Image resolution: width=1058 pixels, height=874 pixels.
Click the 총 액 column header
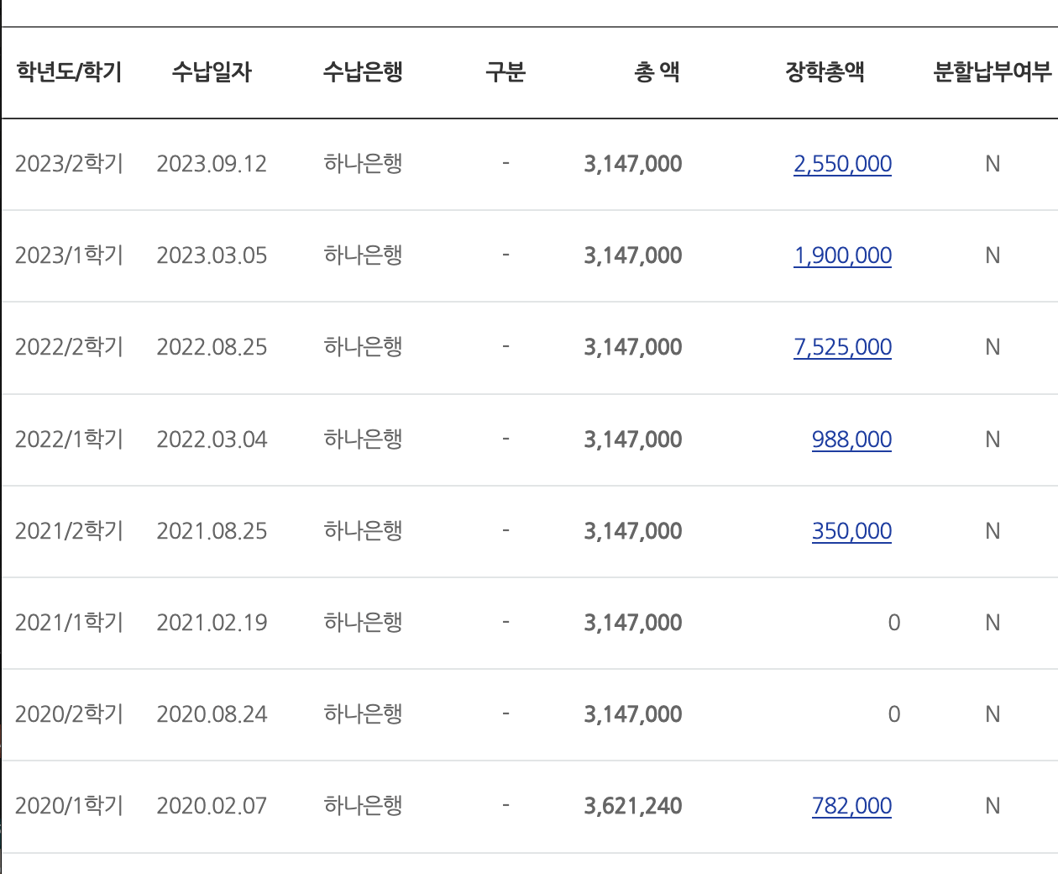pyautogui.click(x=657, y=72)
